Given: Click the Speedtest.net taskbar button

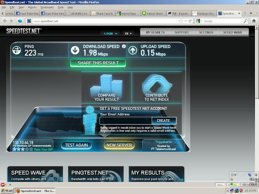Looking at the screenshot, I should pos(35,191).
